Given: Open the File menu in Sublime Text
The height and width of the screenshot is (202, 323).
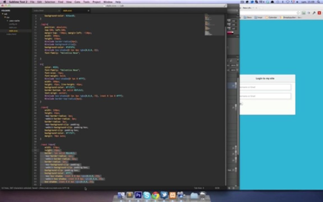Looking at the screenshot, I should point(32,2).
